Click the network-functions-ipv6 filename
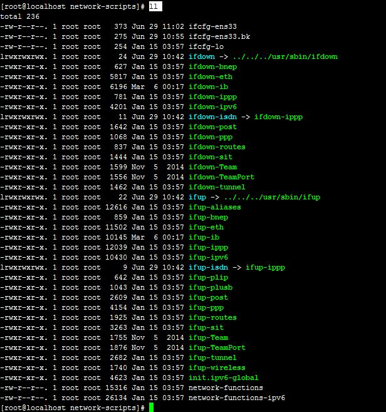 click(x=237, y=398)
